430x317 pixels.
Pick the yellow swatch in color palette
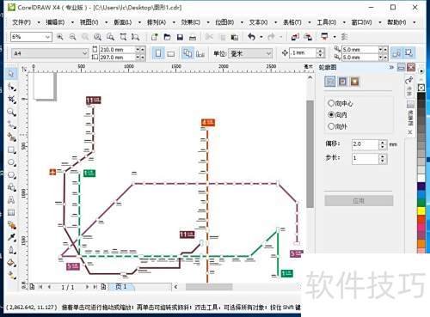(x=421, y=211)
